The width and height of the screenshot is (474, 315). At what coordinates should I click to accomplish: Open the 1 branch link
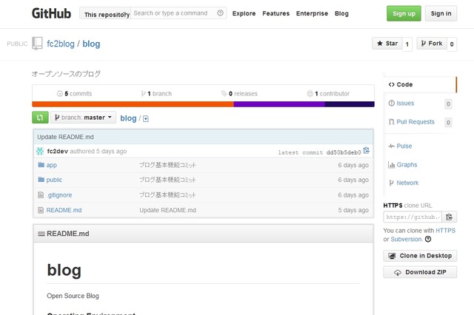click(156, 93)
